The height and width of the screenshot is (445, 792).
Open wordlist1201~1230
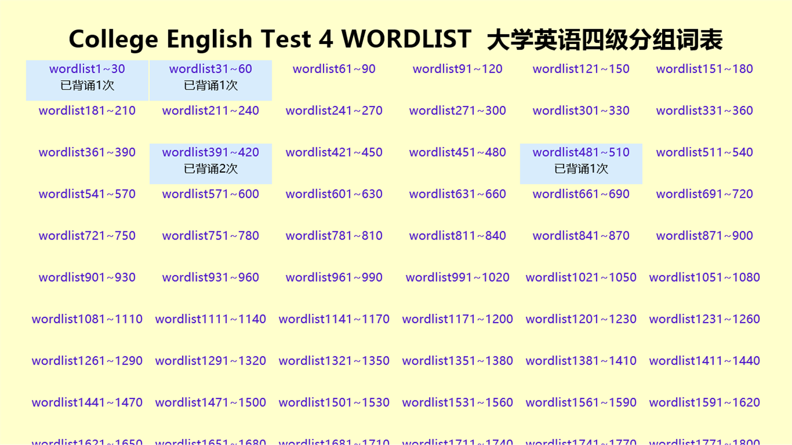[581, 319]
